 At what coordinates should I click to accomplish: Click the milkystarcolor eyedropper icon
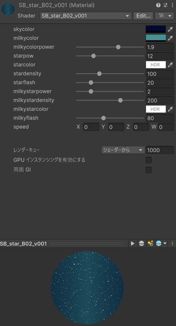(170, 109)
